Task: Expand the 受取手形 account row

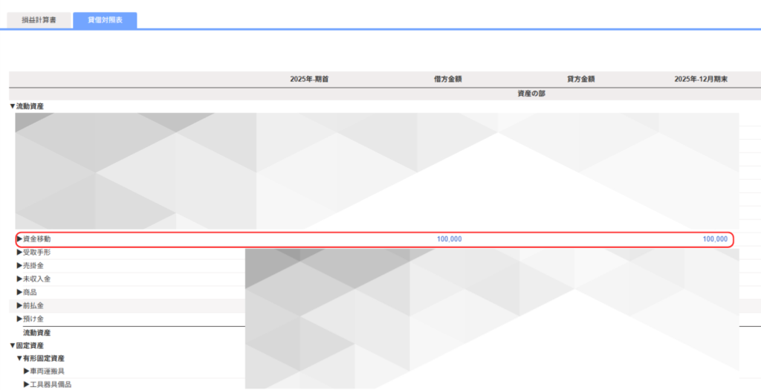Action: (34, 253)
